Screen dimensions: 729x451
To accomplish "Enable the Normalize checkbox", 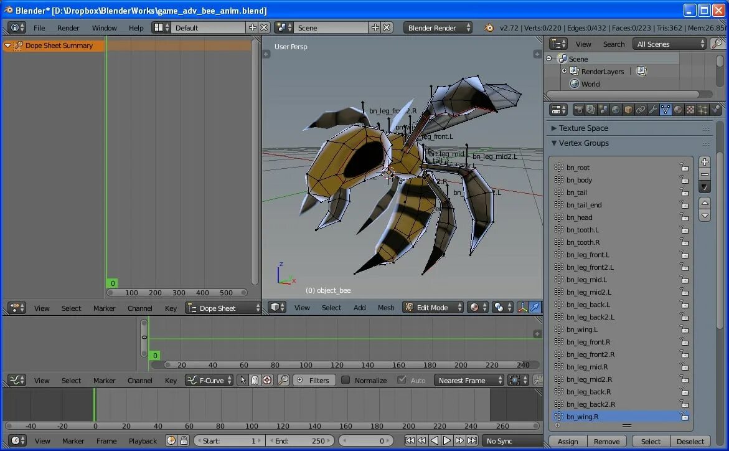I will coord(346,380).
